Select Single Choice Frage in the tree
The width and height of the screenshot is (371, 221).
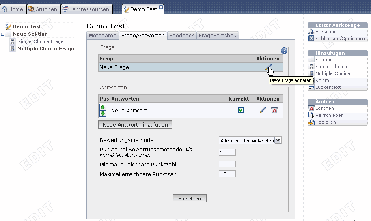coord(40,41)
